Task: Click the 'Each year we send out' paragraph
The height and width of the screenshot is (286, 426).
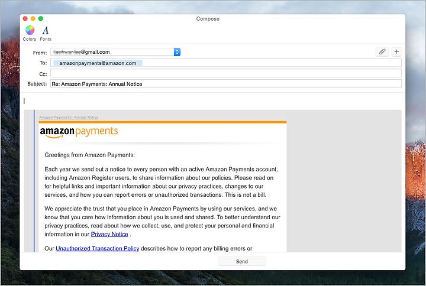Action: [161, 182]
